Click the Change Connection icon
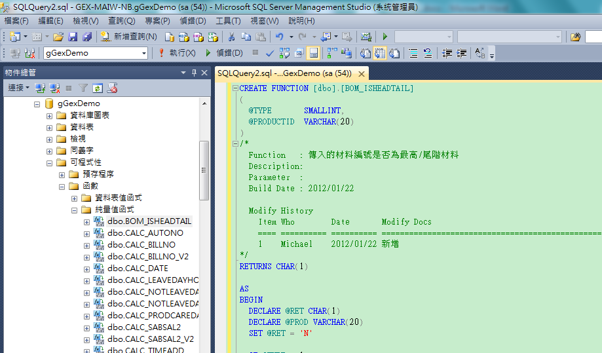Screen dimensions: 602x353 (29, 53)
